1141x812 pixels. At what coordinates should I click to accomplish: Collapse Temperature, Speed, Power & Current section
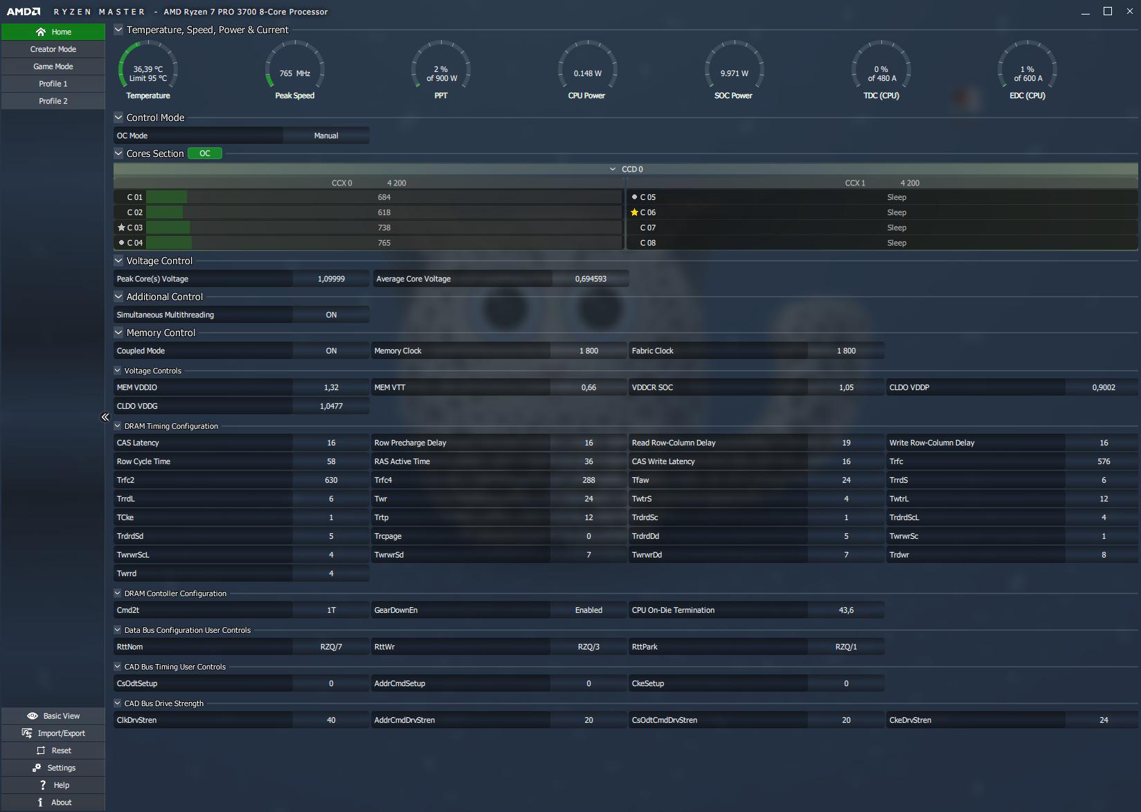tap(118, 30)
